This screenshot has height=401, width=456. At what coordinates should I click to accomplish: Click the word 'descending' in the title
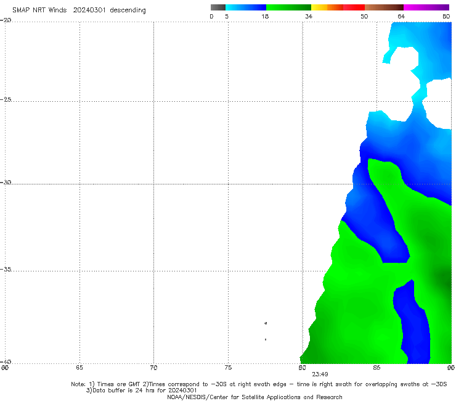pyautogui.click(x=128, y=10)
